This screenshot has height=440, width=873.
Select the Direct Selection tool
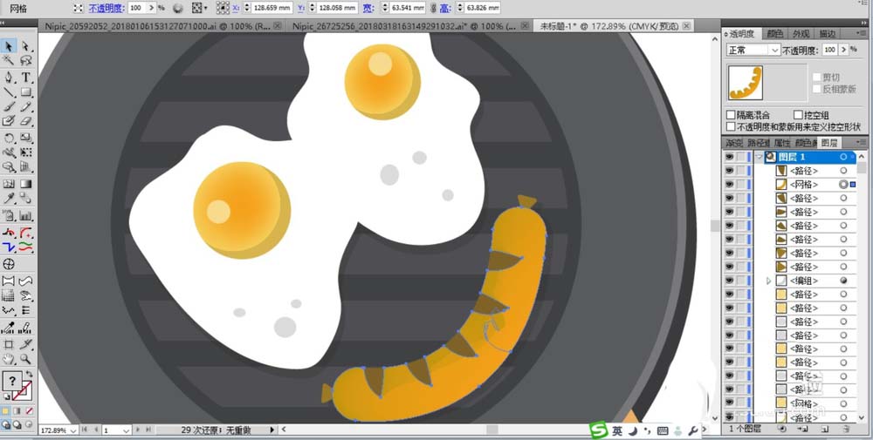25,47
